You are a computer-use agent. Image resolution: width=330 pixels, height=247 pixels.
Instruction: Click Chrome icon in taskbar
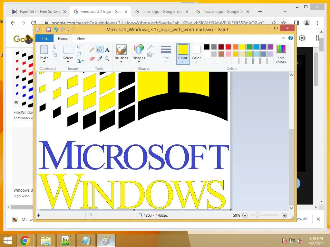25,241
